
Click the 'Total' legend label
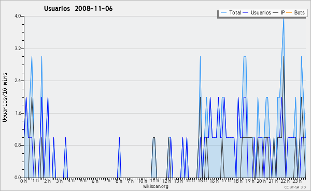235,12
